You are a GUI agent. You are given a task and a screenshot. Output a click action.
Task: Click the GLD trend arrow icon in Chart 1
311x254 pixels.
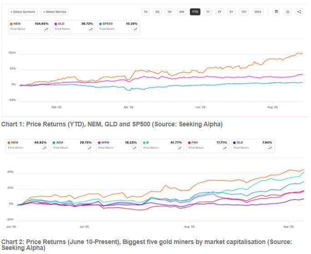90,29
